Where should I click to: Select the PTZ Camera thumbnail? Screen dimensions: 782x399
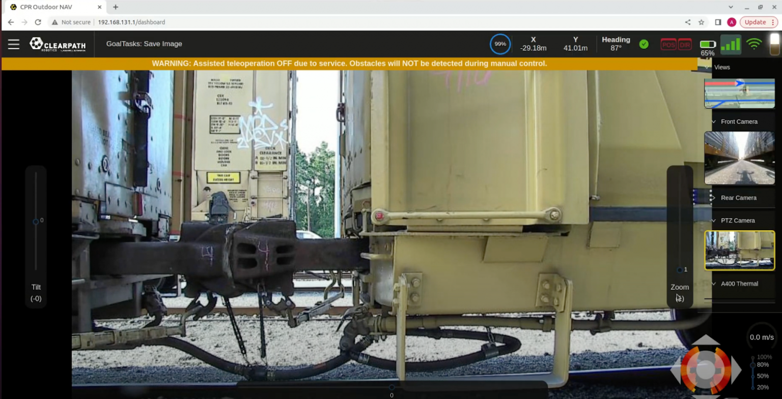pyautogui.click(x=739, y=250)
